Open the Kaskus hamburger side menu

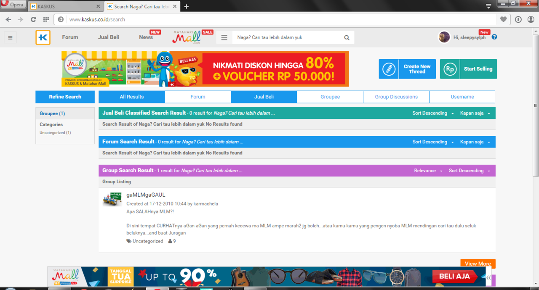click(x=10, y=37)
